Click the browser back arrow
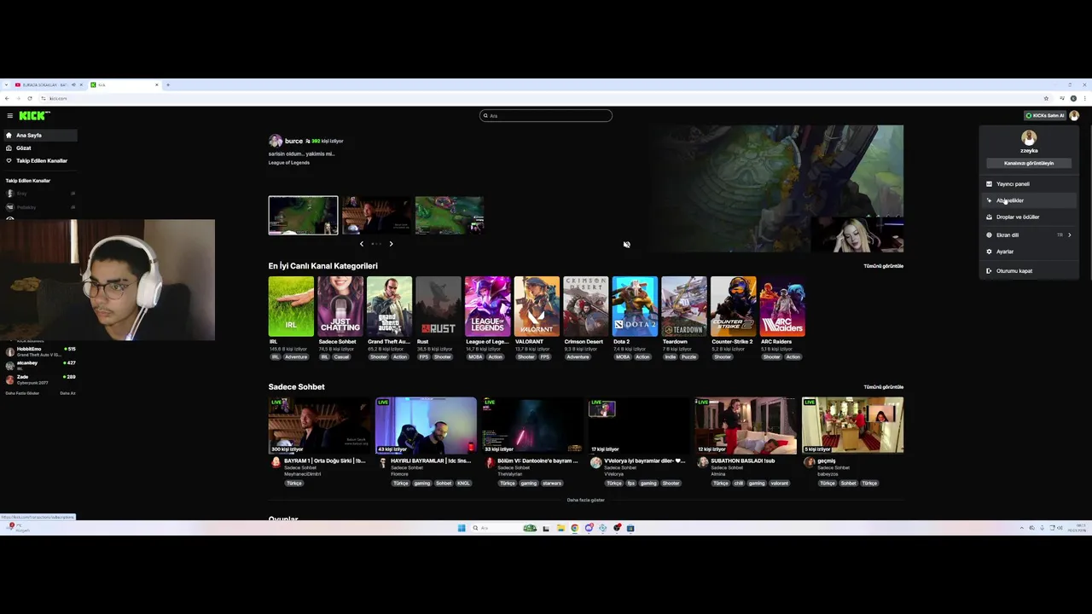The width and height of the screenshot is (1092, 614). pos(8,98)
